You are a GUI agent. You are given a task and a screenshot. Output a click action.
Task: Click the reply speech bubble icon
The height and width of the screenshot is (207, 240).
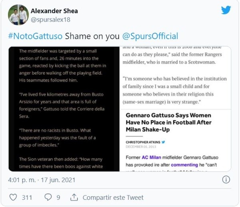click(x=48, y=197)
